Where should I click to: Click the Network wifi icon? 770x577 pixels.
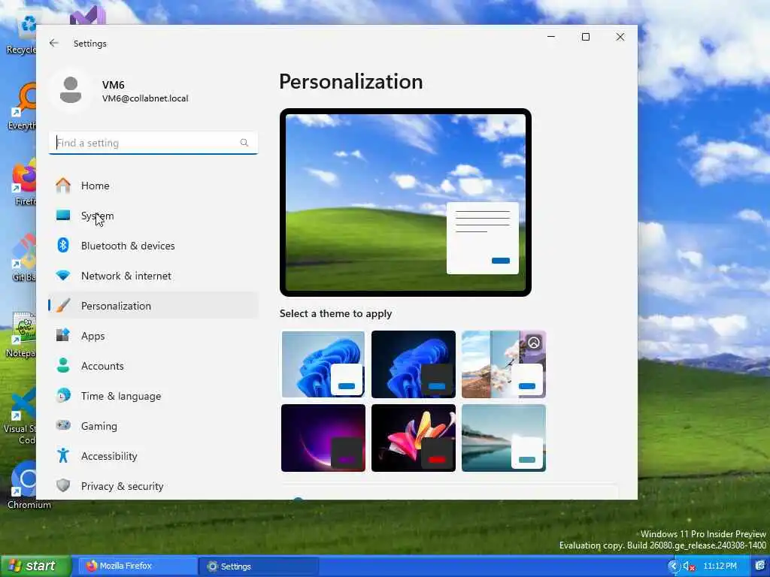[x=63, y=275]
